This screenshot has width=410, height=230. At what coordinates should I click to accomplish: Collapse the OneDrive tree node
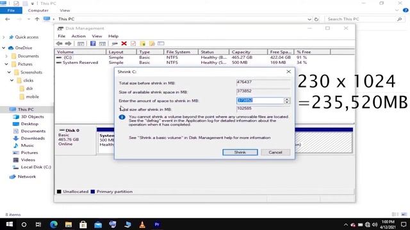pyautogui.click(x=3, y=48)
